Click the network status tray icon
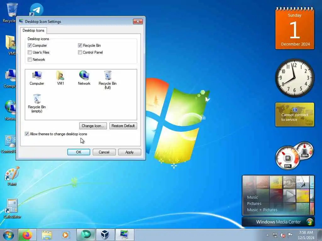This screenshot has width=322, height=241. coord(275,235)
